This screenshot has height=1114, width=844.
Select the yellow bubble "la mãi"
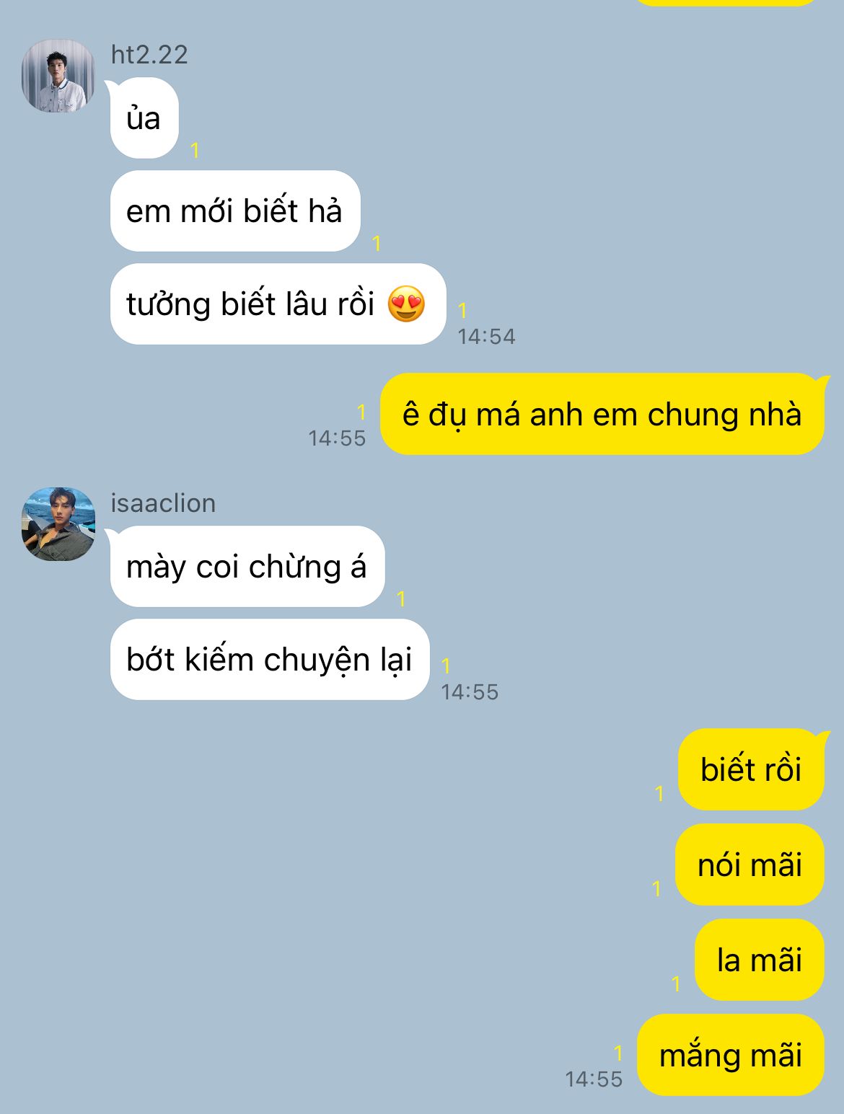click(x=760, y=960)
